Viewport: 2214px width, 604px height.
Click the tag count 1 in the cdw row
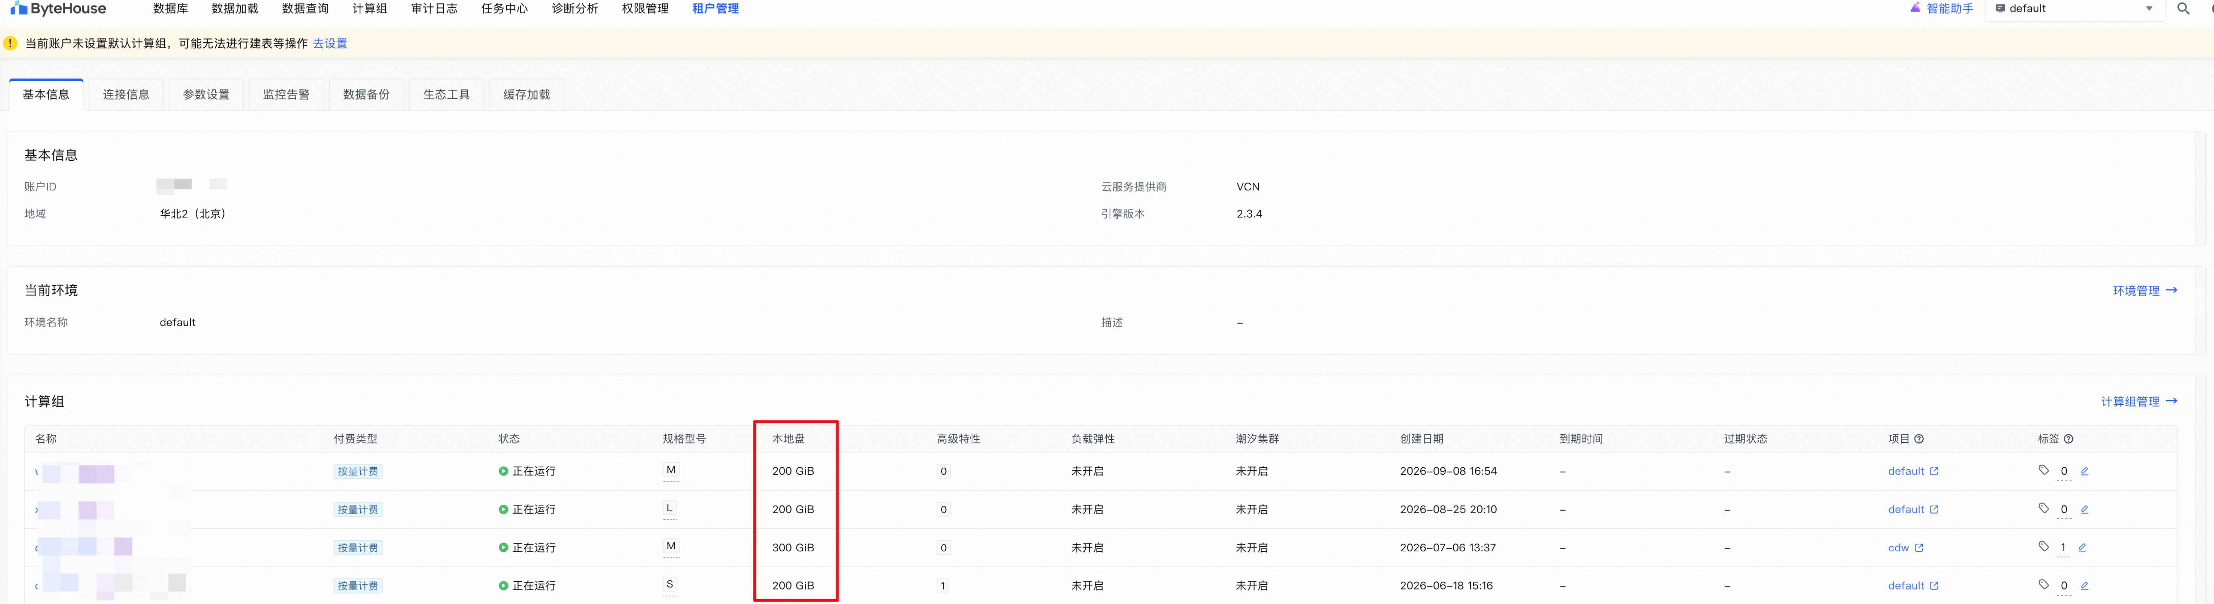click(x=2063, y=548)
